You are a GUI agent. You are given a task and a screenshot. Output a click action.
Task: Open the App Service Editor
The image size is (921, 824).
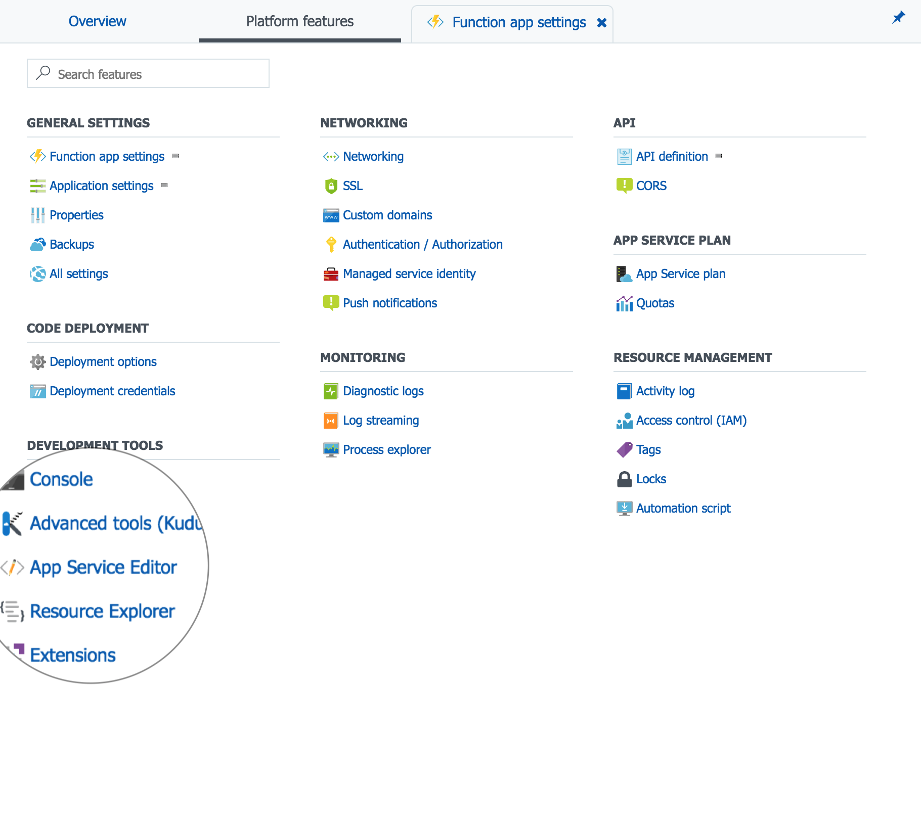[x=103, y=567]
